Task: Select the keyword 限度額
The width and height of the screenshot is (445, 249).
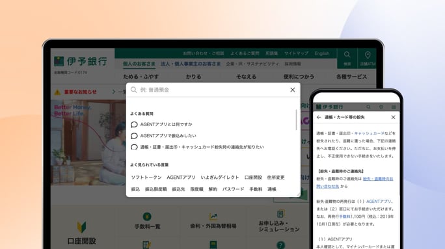Action: (196, 189)
